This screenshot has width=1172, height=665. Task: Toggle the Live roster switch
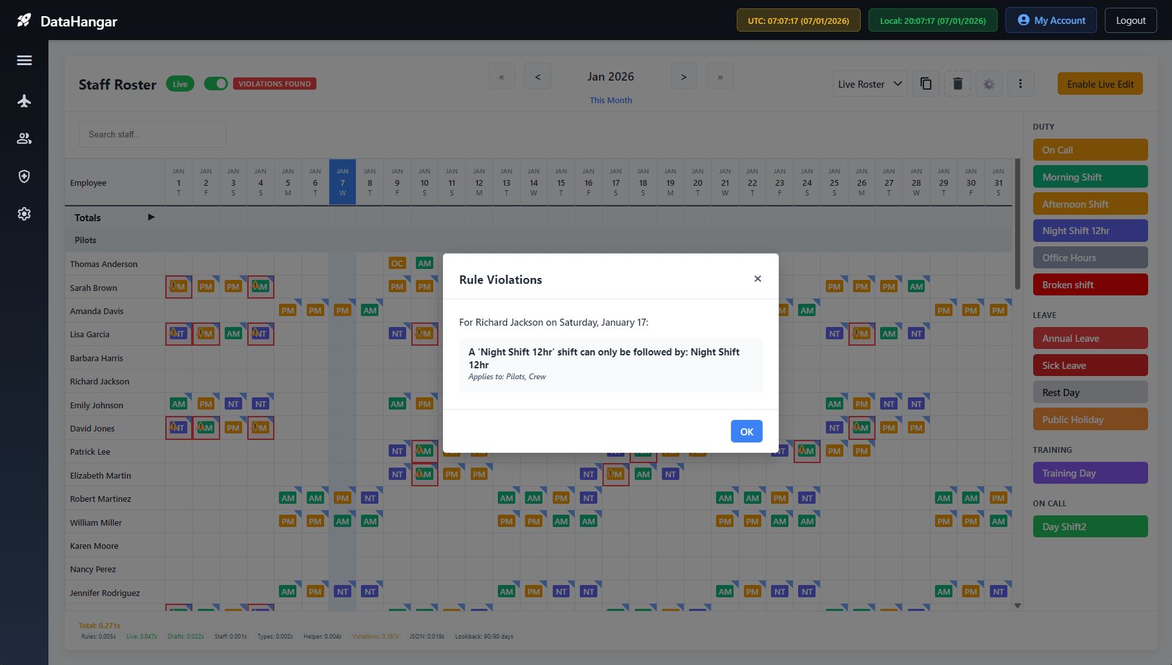[x=216, y=84]
